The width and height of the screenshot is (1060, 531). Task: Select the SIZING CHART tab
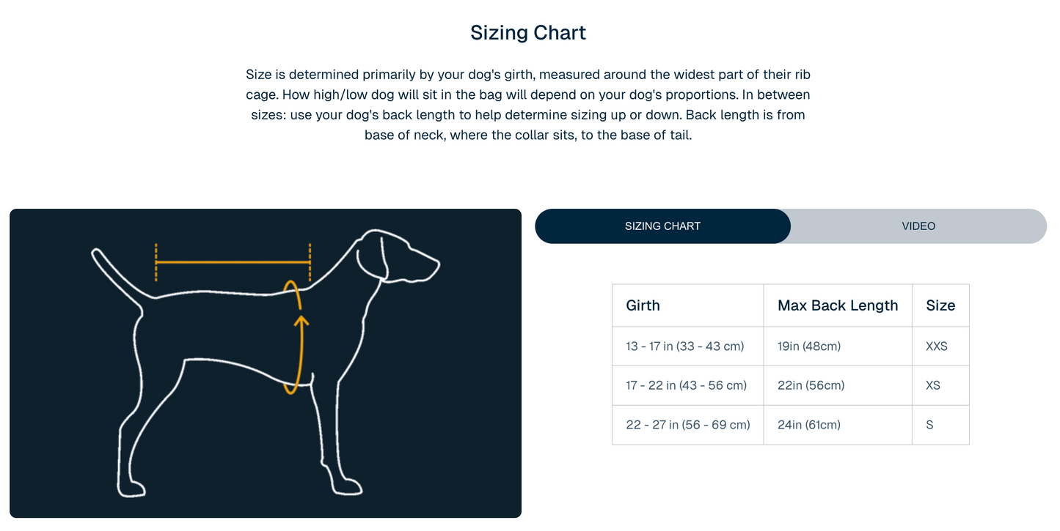pyautogui.click(x=662, y=226)
